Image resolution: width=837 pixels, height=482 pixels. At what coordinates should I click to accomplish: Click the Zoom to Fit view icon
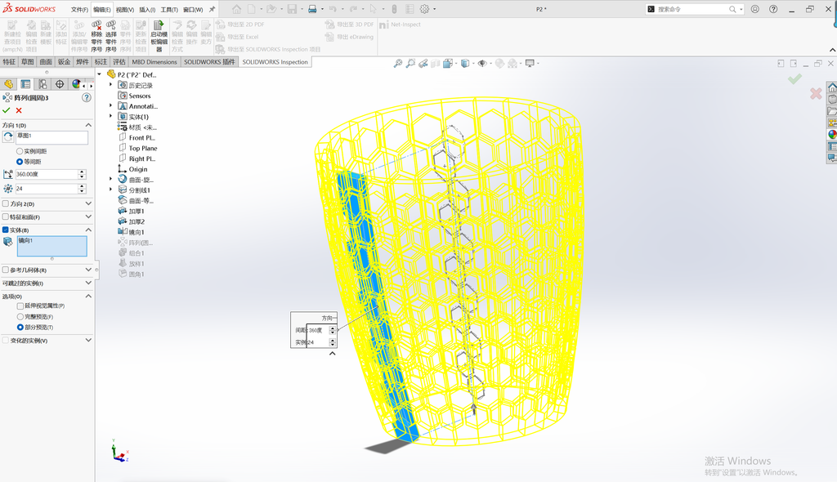pyautogui.click(x=398, y=63)
